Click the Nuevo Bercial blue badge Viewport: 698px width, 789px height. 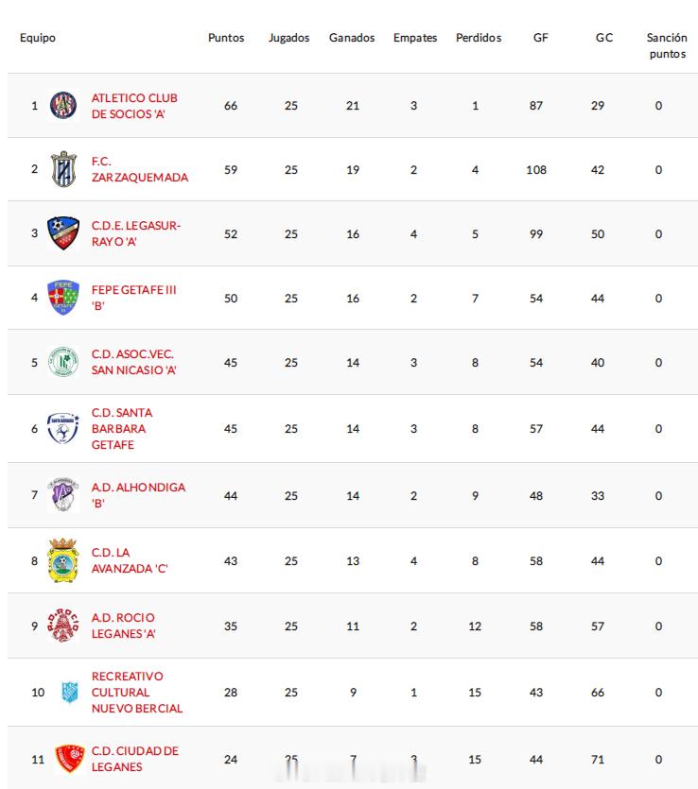69,692
